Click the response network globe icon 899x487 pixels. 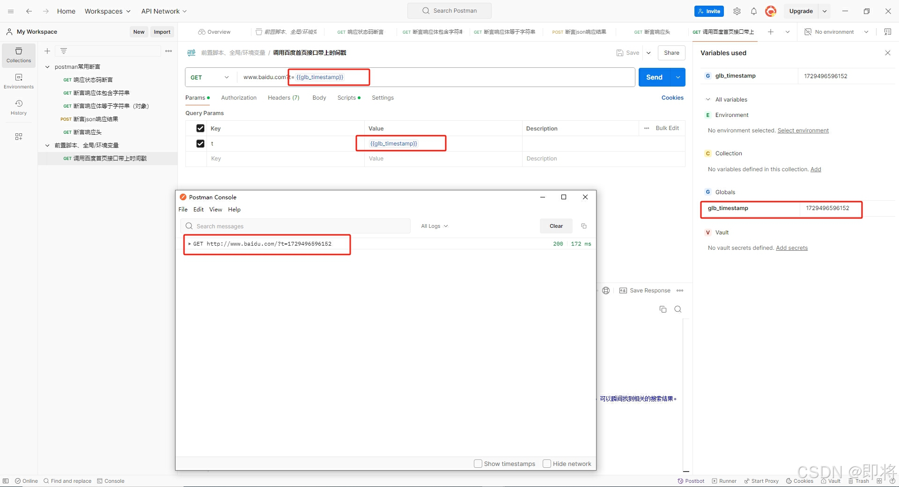(x=606, y=291)
